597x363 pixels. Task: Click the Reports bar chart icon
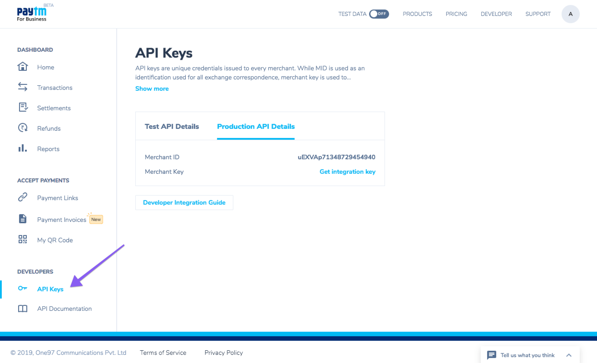[x=23, y=148]
